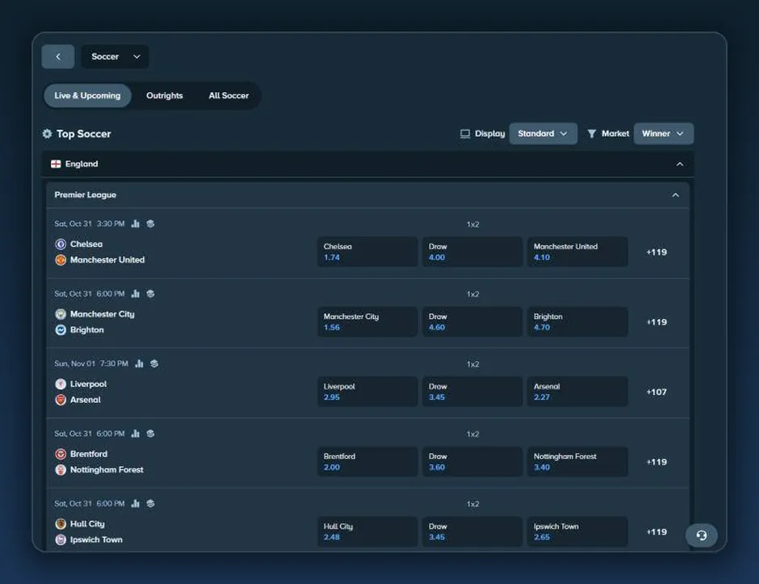Select Draw in Hull City vs Ipswich
This screenshot has height=584, width=759.
(472, 531)
